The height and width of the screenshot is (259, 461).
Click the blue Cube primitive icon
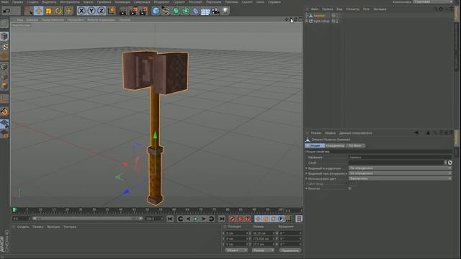156,11
